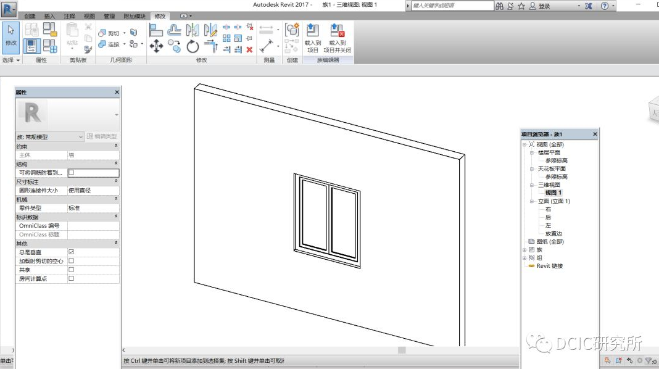Click the Align tool icon
The image size is (659, 369).
156,30
